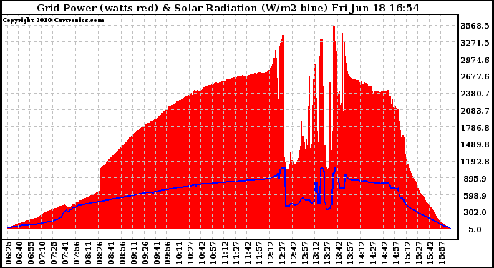Click the 11:27 time label
The image size is (494, 268).
point(236,252)
